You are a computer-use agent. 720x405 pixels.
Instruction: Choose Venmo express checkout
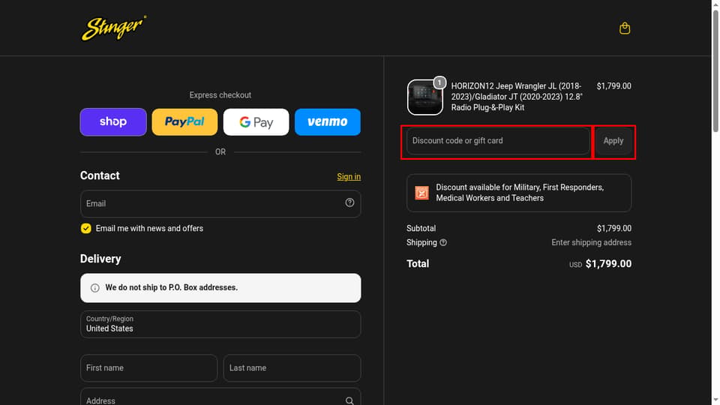(x=328, y=121)
